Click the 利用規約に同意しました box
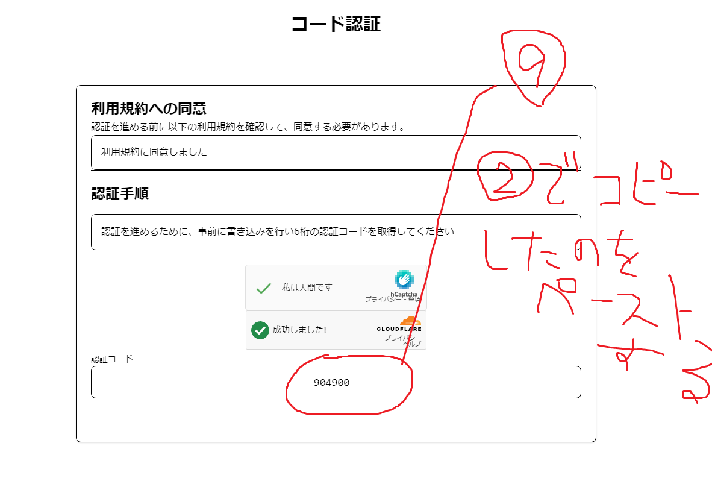The width and height of the screenshot is (712, 484). pyautogui.click(x=336, y=152)
